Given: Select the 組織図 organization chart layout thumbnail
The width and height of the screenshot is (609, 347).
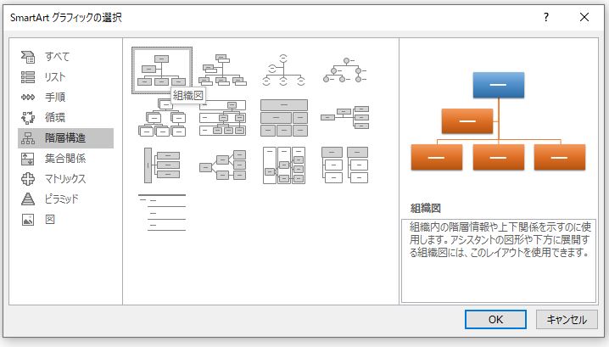Looking at the screenshot, I should 162,70.
